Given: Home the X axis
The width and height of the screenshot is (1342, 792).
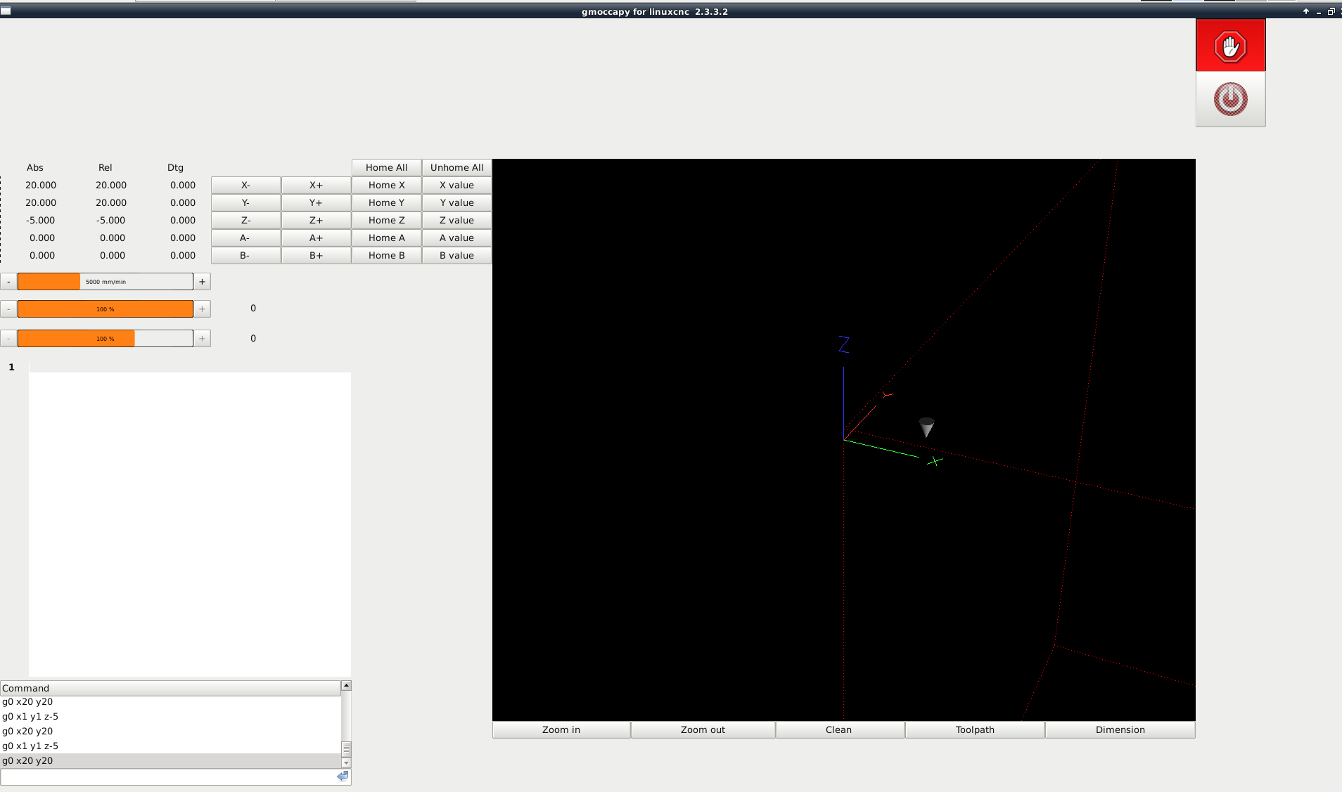Looking at the screenshot, I should coord(386,185).
